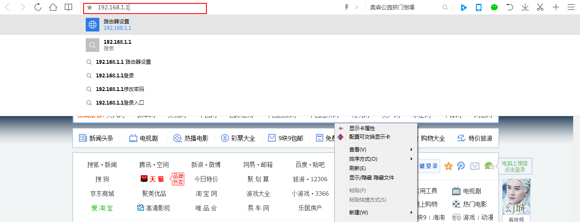Select the 路由器设置 192.168.1.1 suggestion

coord(290,25)
